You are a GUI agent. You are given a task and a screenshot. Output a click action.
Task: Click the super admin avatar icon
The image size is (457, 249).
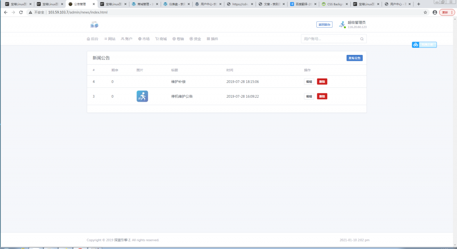click(x=342, y=25)
